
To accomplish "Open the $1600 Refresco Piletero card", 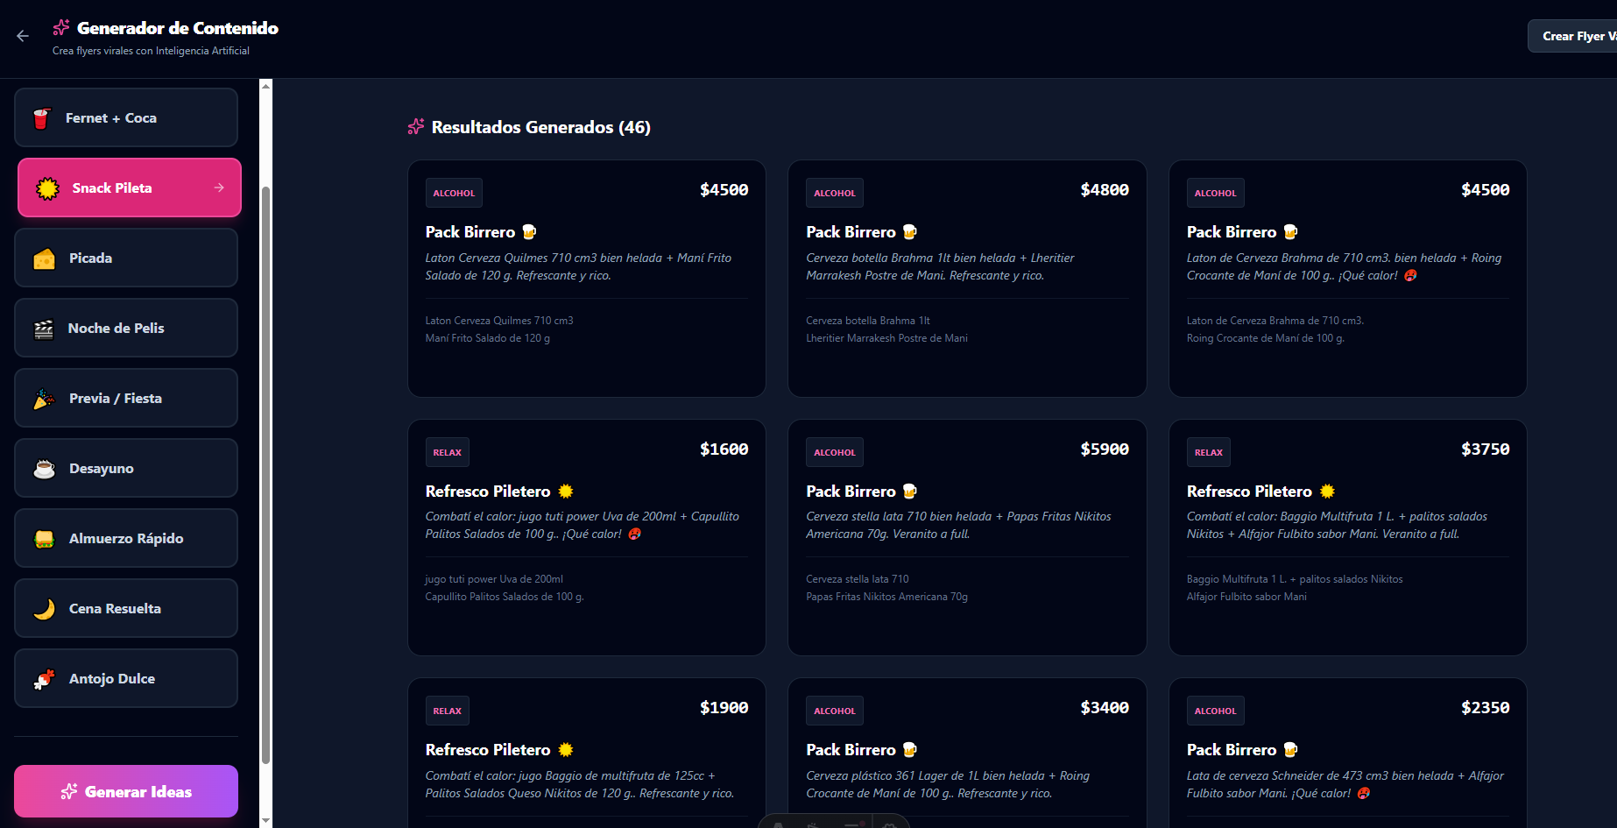I will [586, 537].
